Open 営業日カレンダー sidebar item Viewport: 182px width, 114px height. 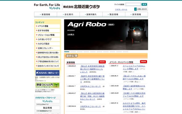click(47, 48)
